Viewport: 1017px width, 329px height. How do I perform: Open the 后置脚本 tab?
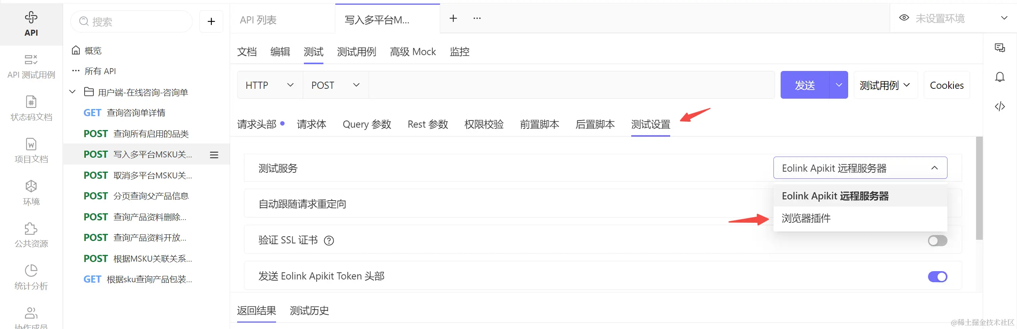[x=595, y=124]
